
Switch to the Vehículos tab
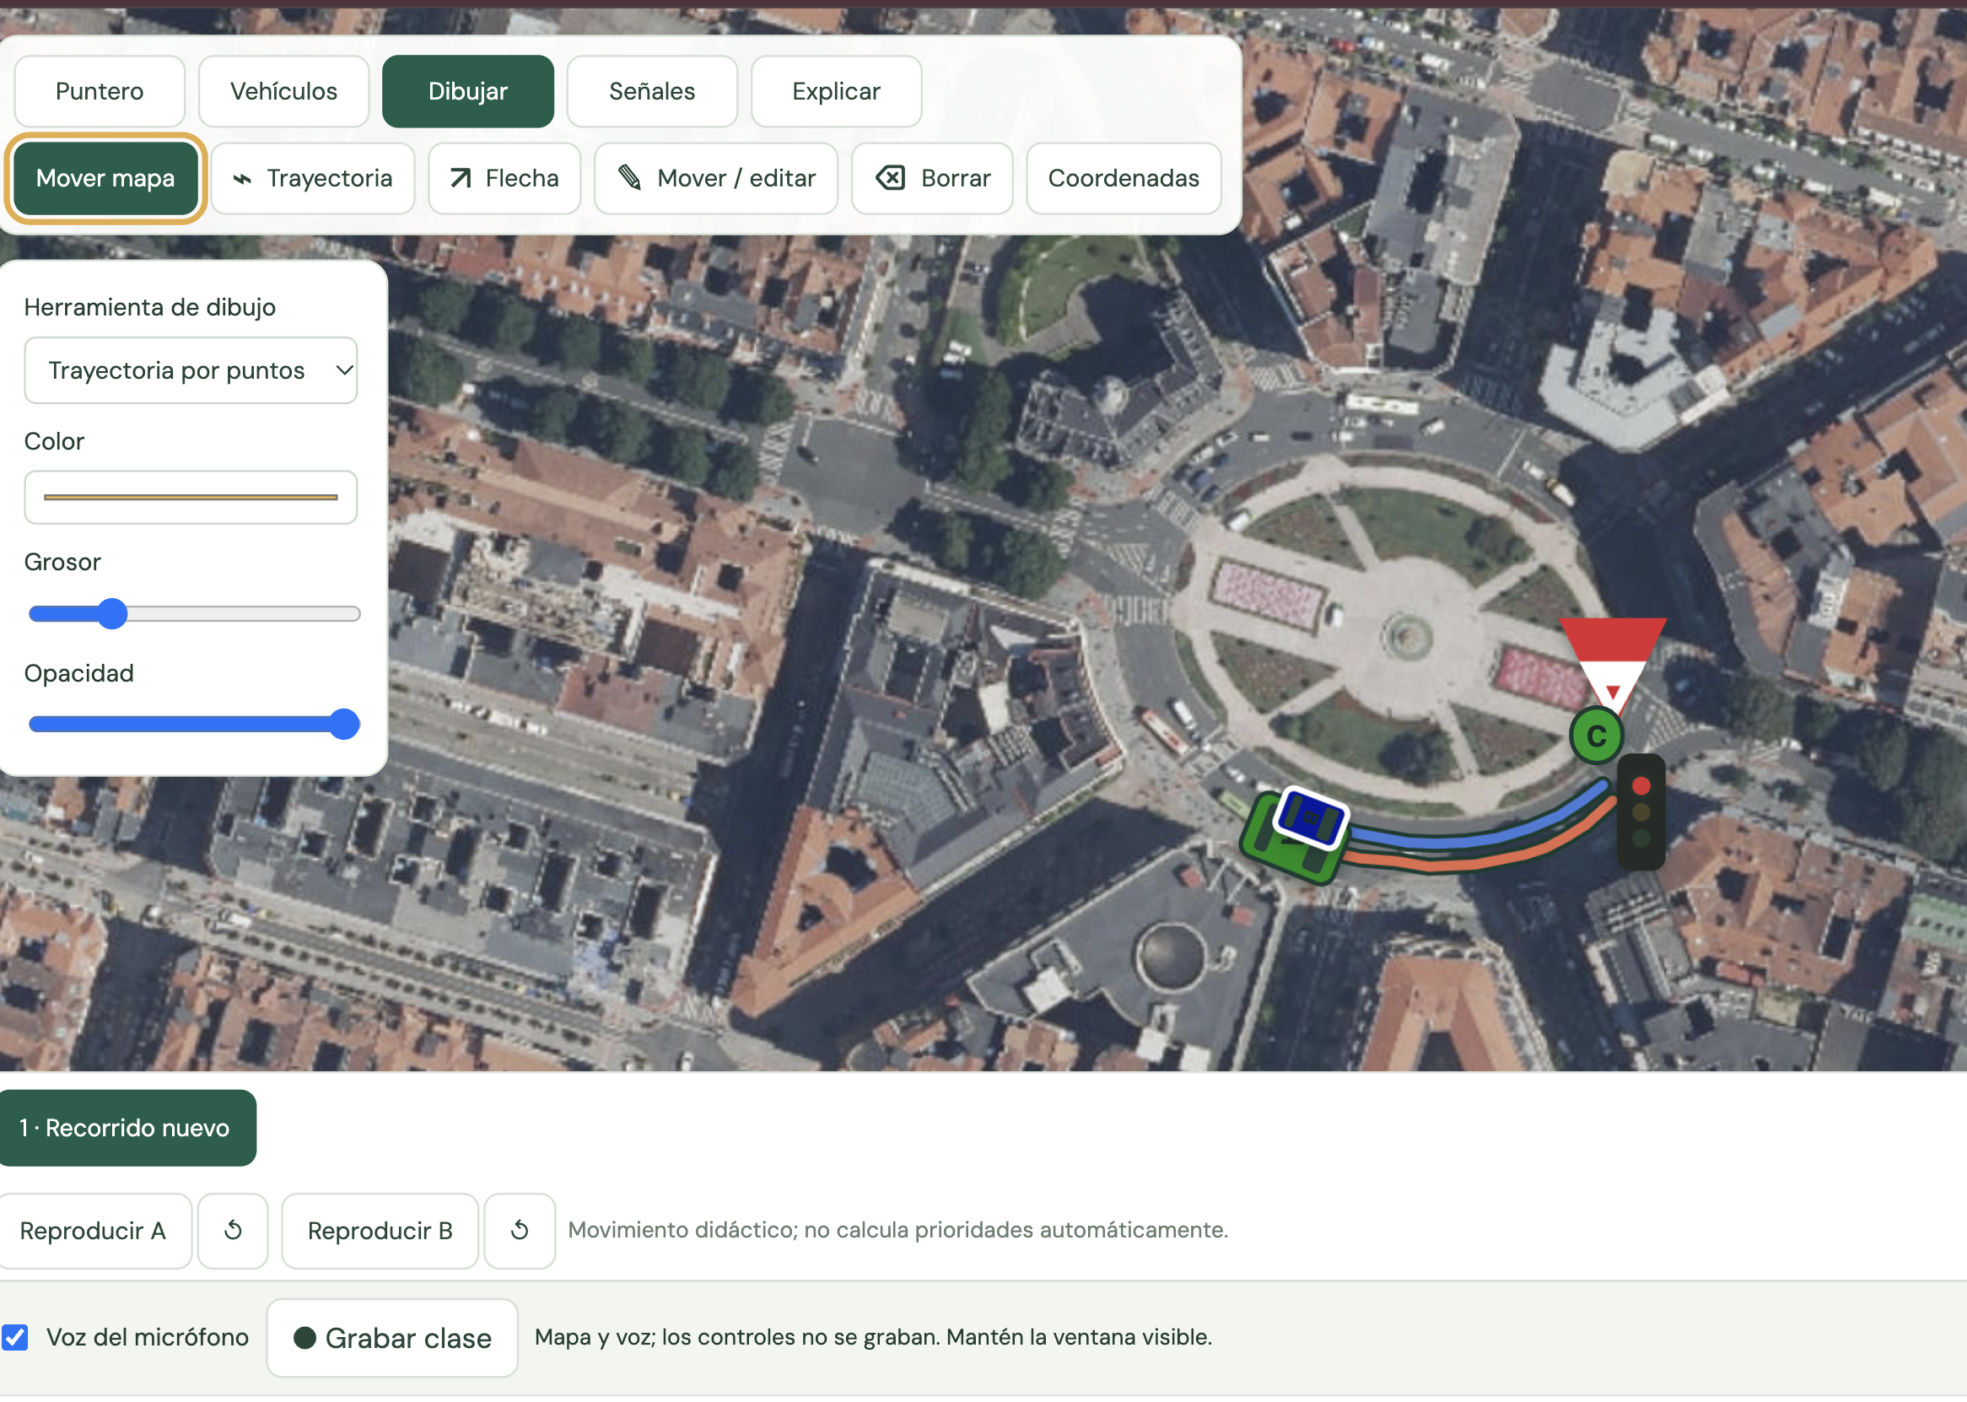283,91
